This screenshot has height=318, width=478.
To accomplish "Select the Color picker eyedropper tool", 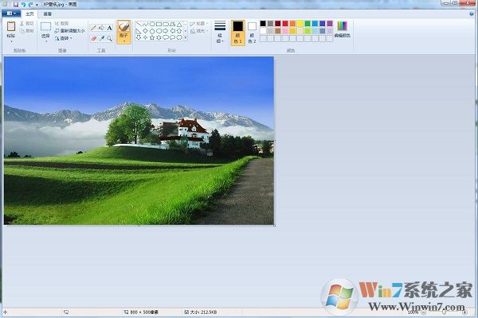I will (101, 37).
